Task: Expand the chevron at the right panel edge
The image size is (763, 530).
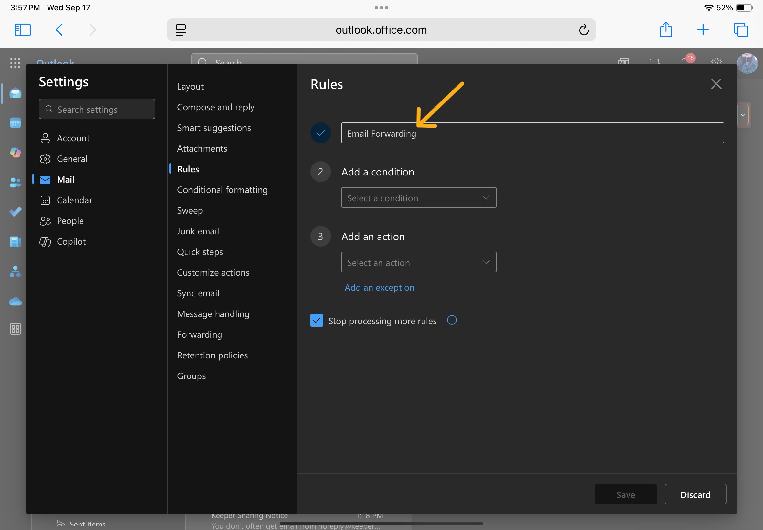Action: (743, 115)
